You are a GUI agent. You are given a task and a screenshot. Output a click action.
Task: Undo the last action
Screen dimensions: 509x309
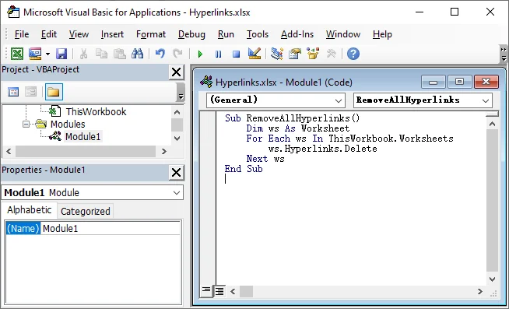(x=160, y=54)
